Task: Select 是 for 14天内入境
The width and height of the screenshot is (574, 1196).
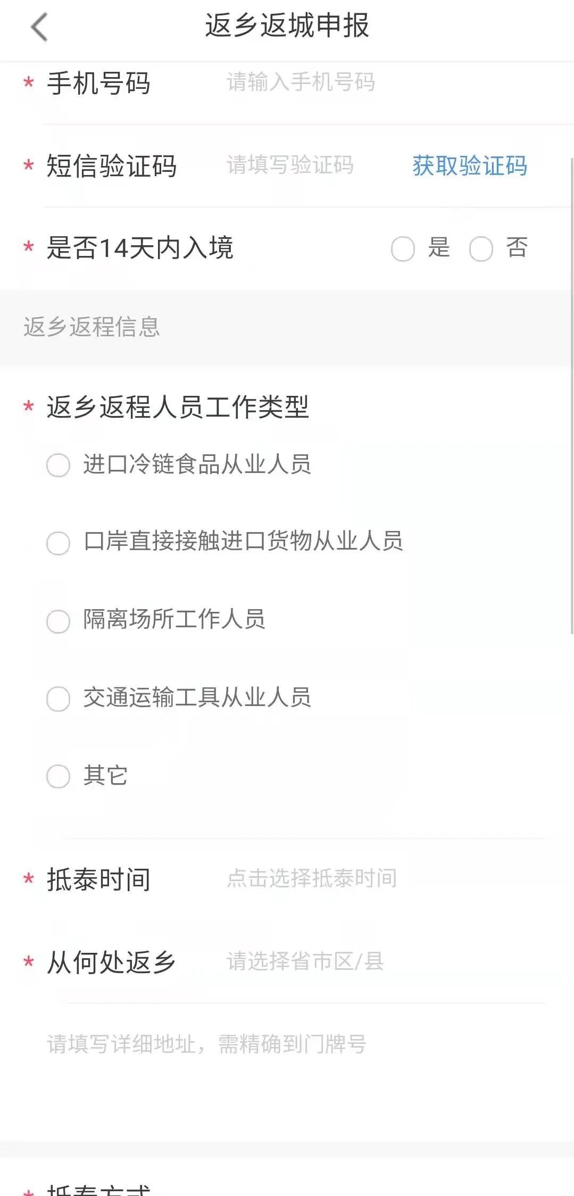Action: (x=403, y=248)
